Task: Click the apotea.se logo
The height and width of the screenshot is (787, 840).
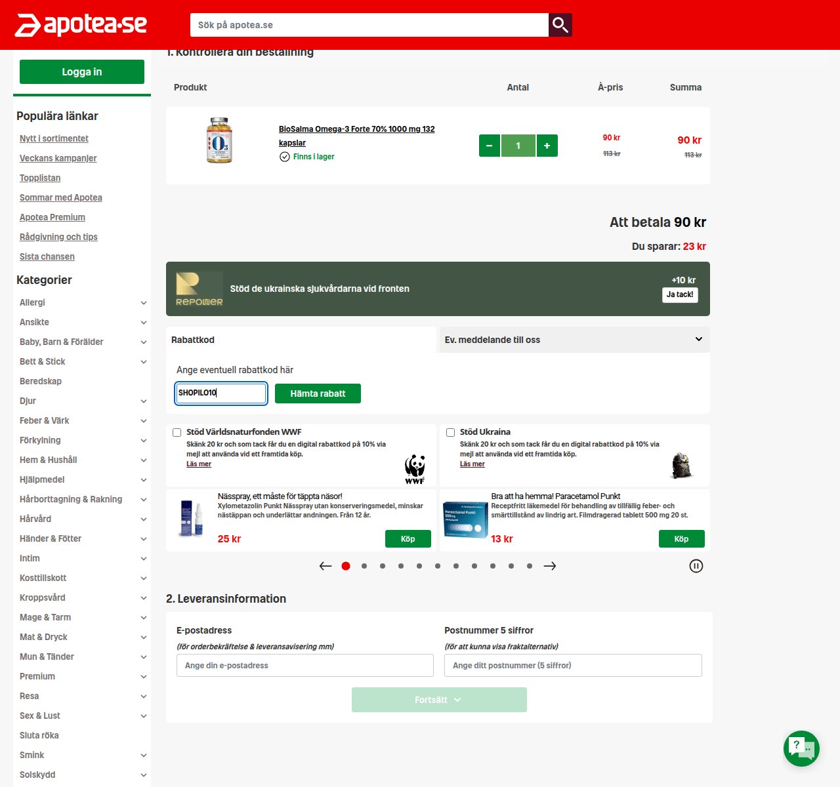Action: click(x=81, y=25)
